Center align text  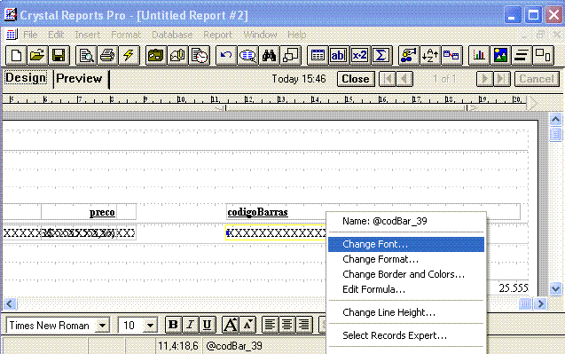pos(286,325)
